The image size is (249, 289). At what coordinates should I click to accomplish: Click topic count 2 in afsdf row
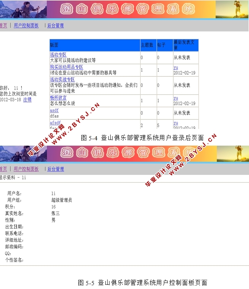coord(142,125)
